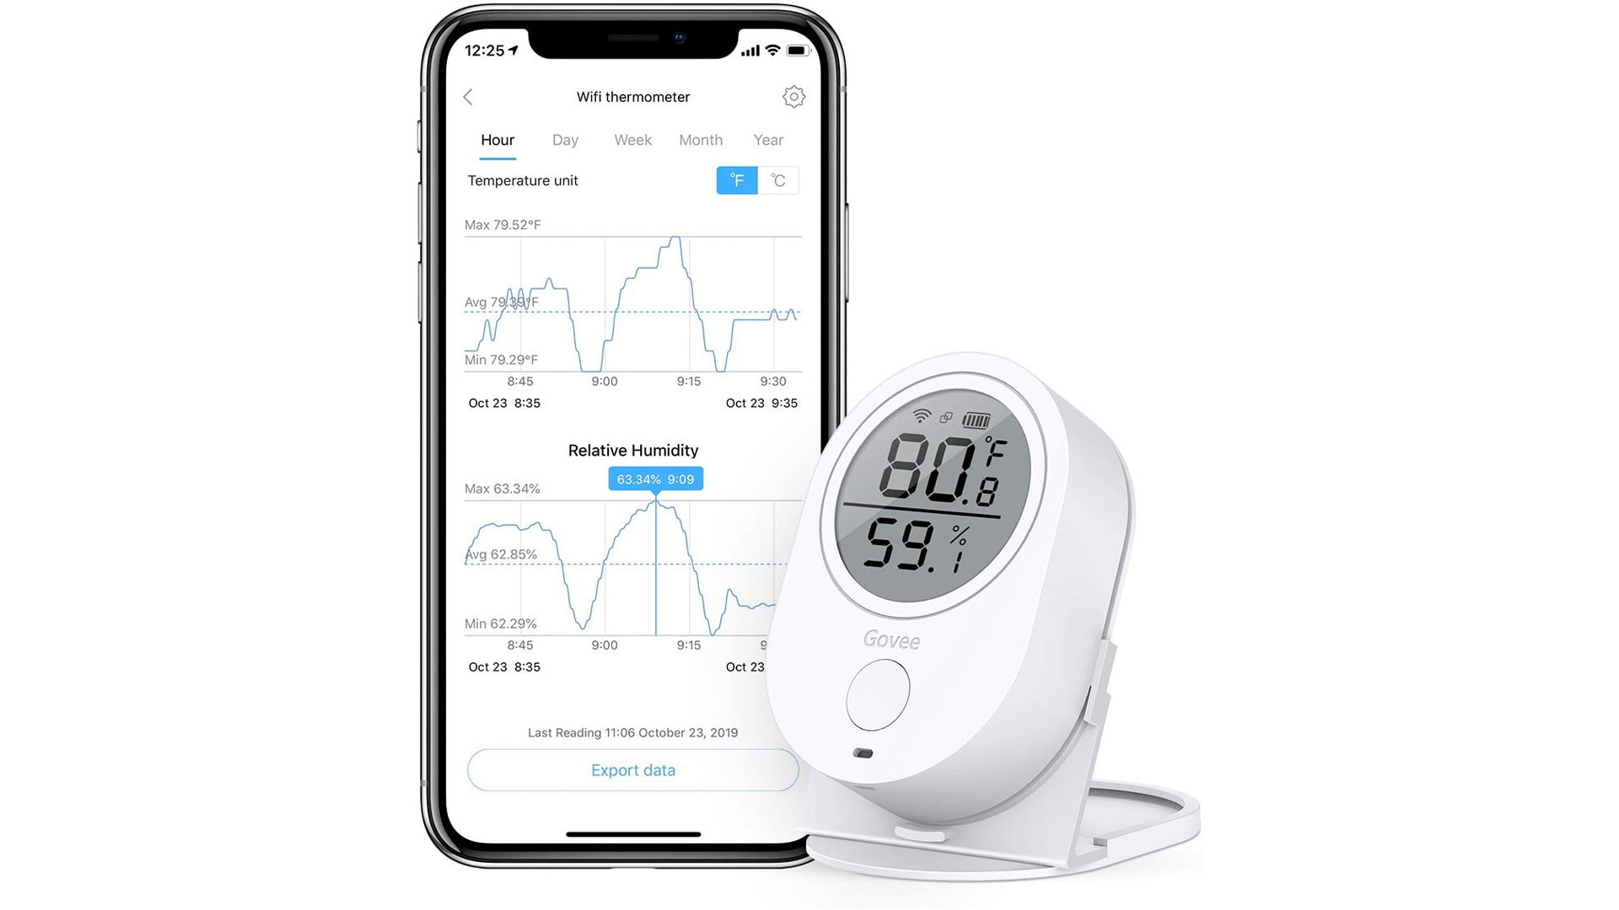Select the Year view tab
1619x910 pixels.
click(768, 139)
